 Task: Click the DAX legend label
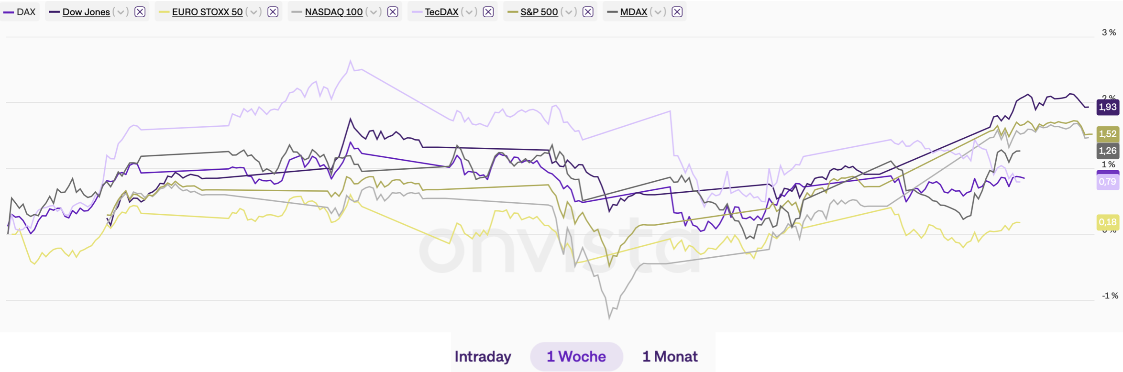(x=26, y=12)
